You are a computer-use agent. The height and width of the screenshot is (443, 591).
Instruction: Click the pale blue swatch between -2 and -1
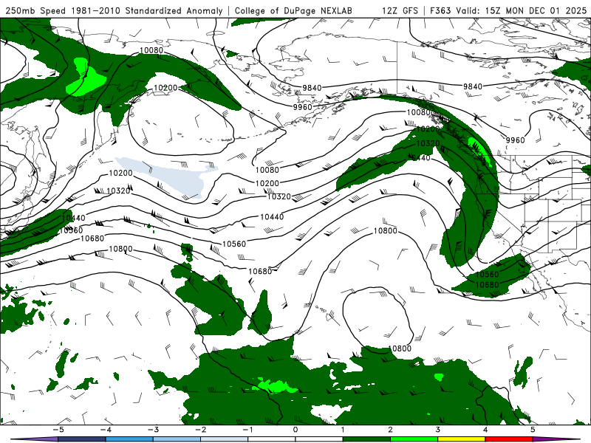click(225, 439)
